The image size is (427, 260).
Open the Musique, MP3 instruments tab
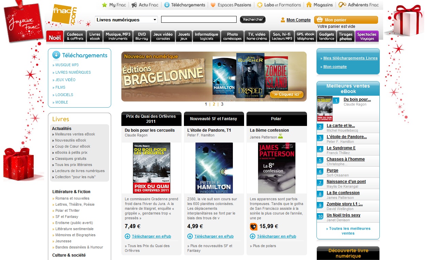click(x=118, y=37)
